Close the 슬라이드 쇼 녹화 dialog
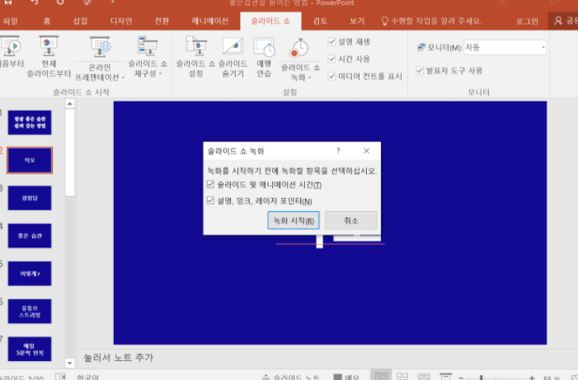578x380 pixels. point(366,151)
